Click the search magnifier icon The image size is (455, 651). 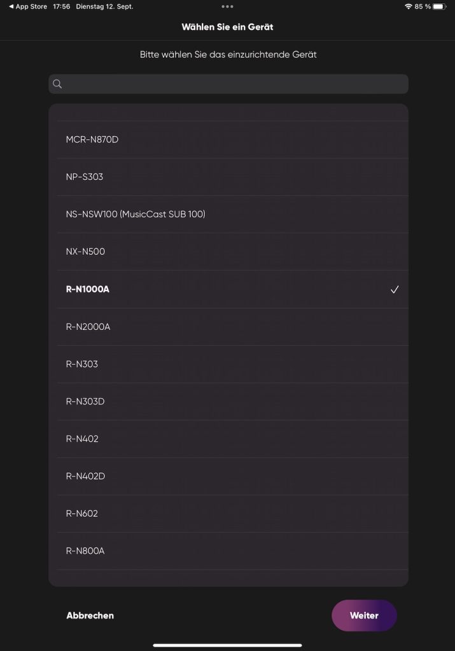pyautogui.click(x=57, y=84)
